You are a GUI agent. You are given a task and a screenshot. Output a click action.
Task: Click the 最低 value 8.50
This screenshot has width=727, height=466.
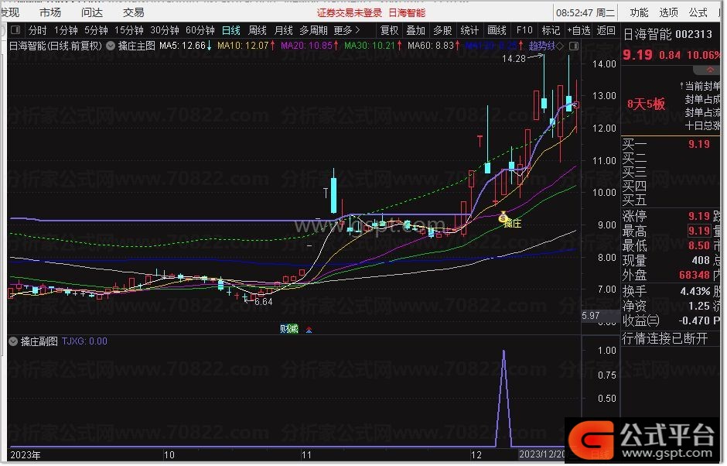point(699,246)
